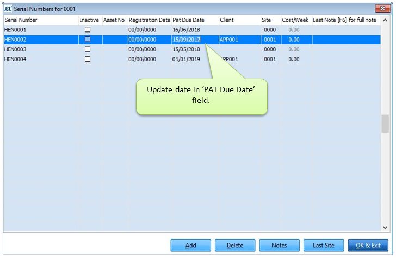This screenshot has width=396, height=258.
Task: Open Notes for the selected serial
Action: coord(279,246)
